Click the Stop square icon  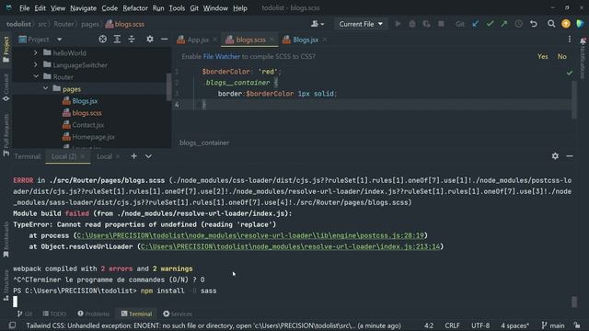point(441,24)
